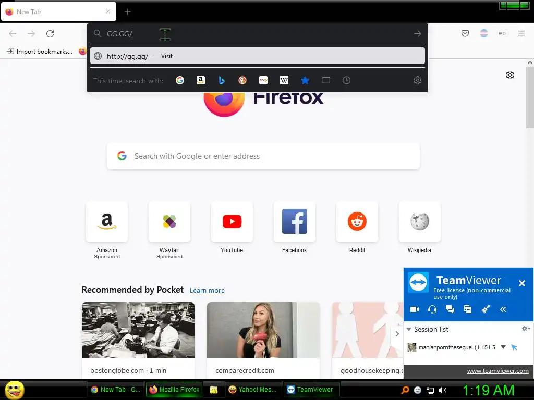The image size is (534, 400).
Task: Select the New Tab browser tab
Action: coord(58,12)
